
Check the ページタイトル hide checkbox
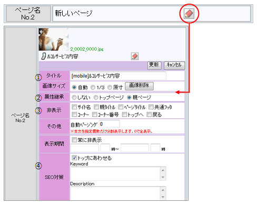121,107
